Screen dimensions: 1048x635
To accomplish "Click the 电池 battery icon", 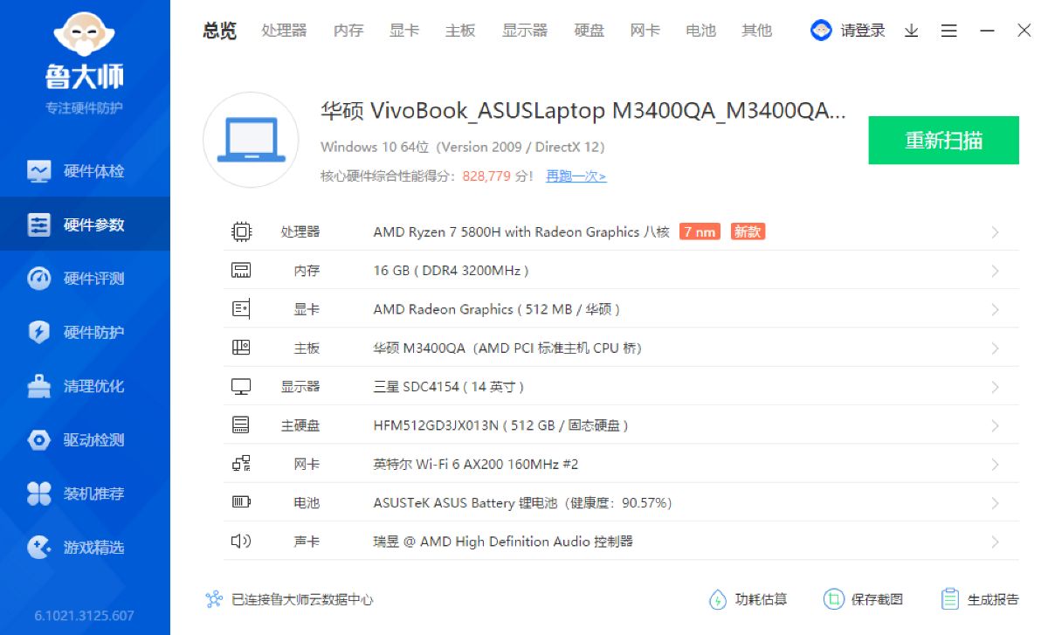I will click(241, 502).
